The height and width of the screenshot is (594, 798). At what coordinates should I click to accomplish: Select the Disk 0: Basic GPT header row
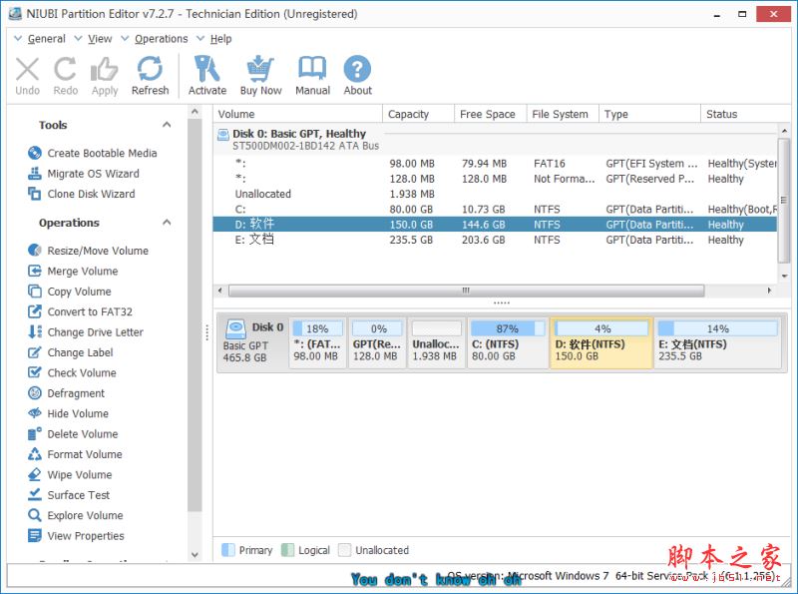[x=495, y=139]
